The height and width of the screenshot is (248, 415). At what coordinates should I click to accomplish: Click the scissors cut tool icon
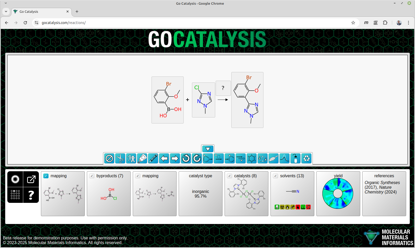click(120, 158)
